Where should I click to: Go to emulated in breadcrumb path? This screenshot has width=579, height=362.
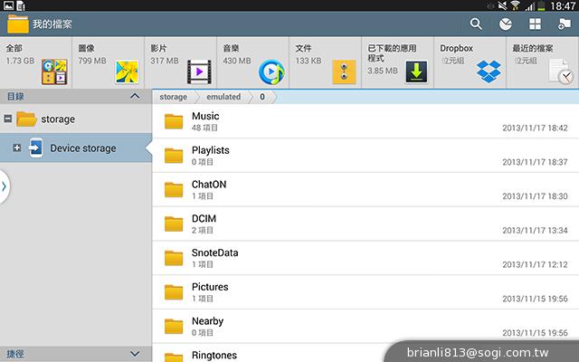[223, 97]
